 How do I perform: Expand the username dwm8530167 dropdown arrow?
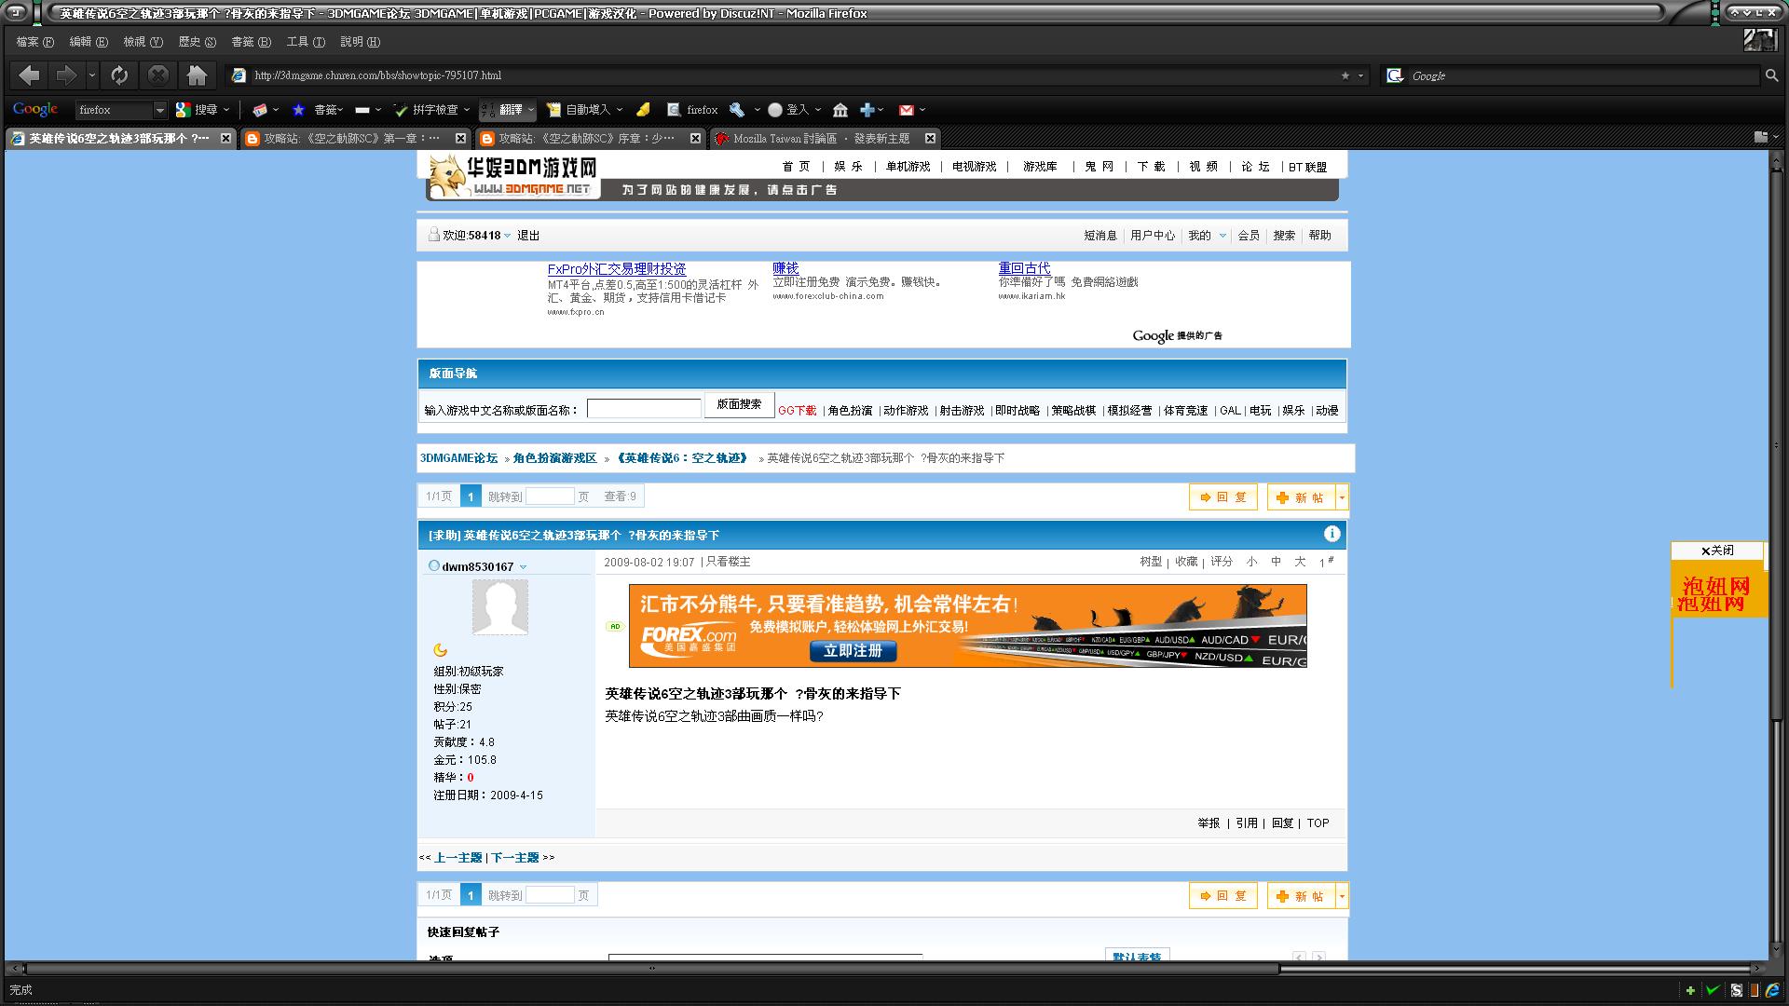point(523,566)
